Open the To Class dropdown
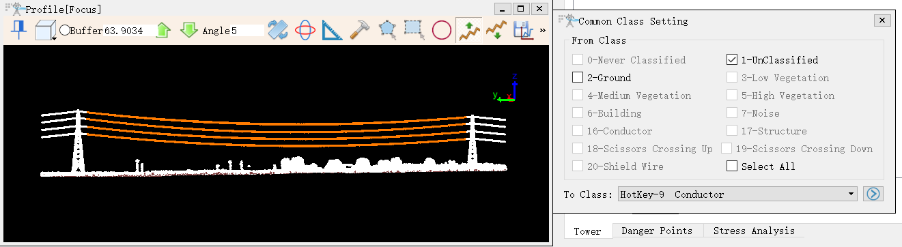 [737, 194]
